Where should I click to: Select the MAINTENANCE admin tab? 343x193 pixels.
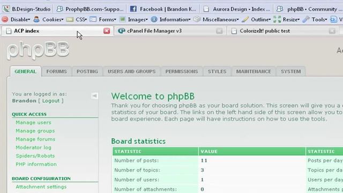point(253,71)
